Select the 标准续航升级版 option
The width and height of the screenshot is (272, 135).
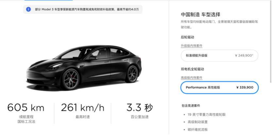tap(219, 56)
